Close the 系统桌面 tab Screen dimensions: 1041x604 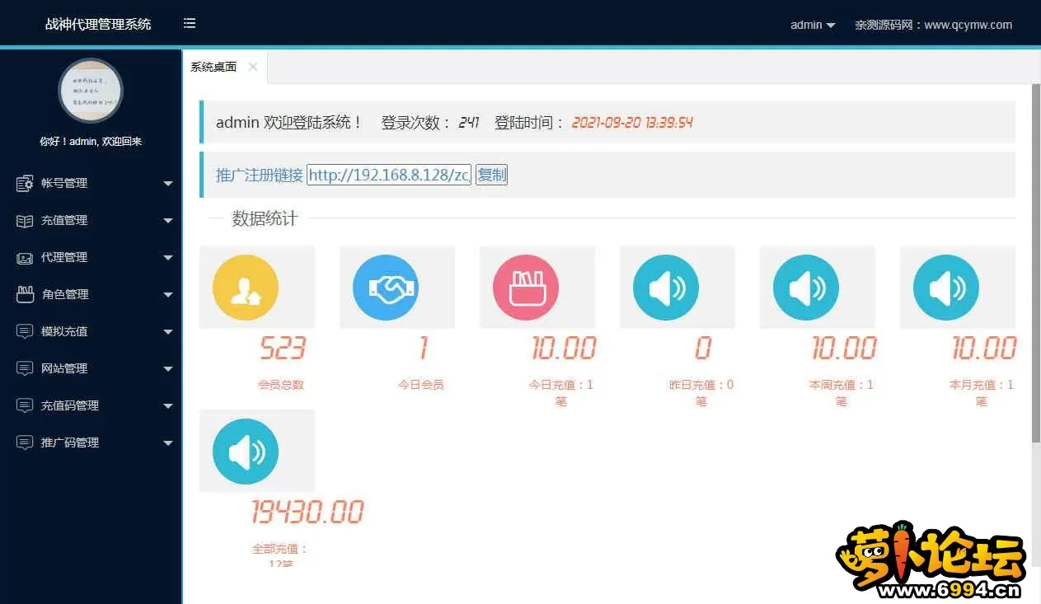(253, 67)
